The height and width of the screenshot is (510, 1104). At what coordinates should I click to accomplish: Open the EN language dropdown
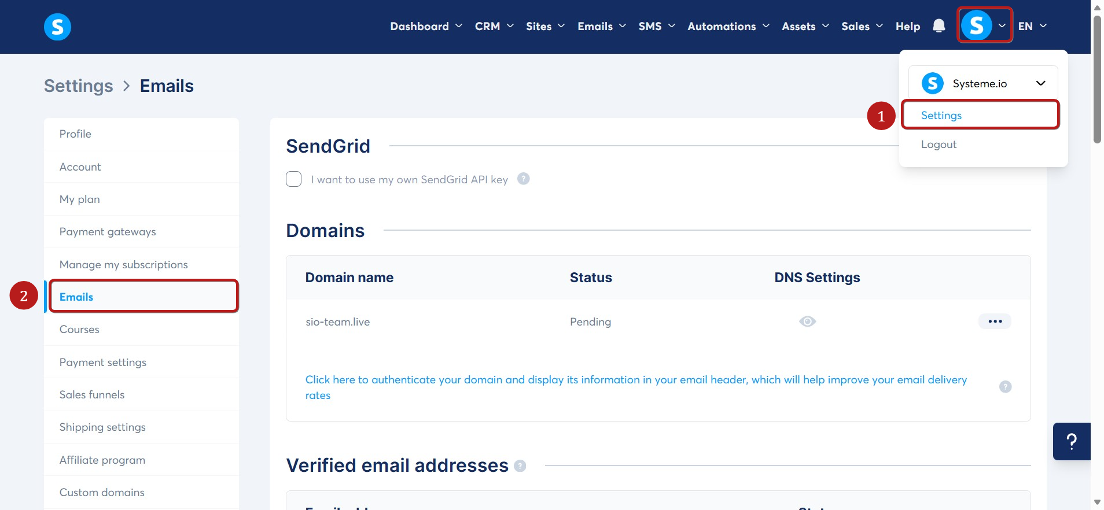click(1032, 26)
